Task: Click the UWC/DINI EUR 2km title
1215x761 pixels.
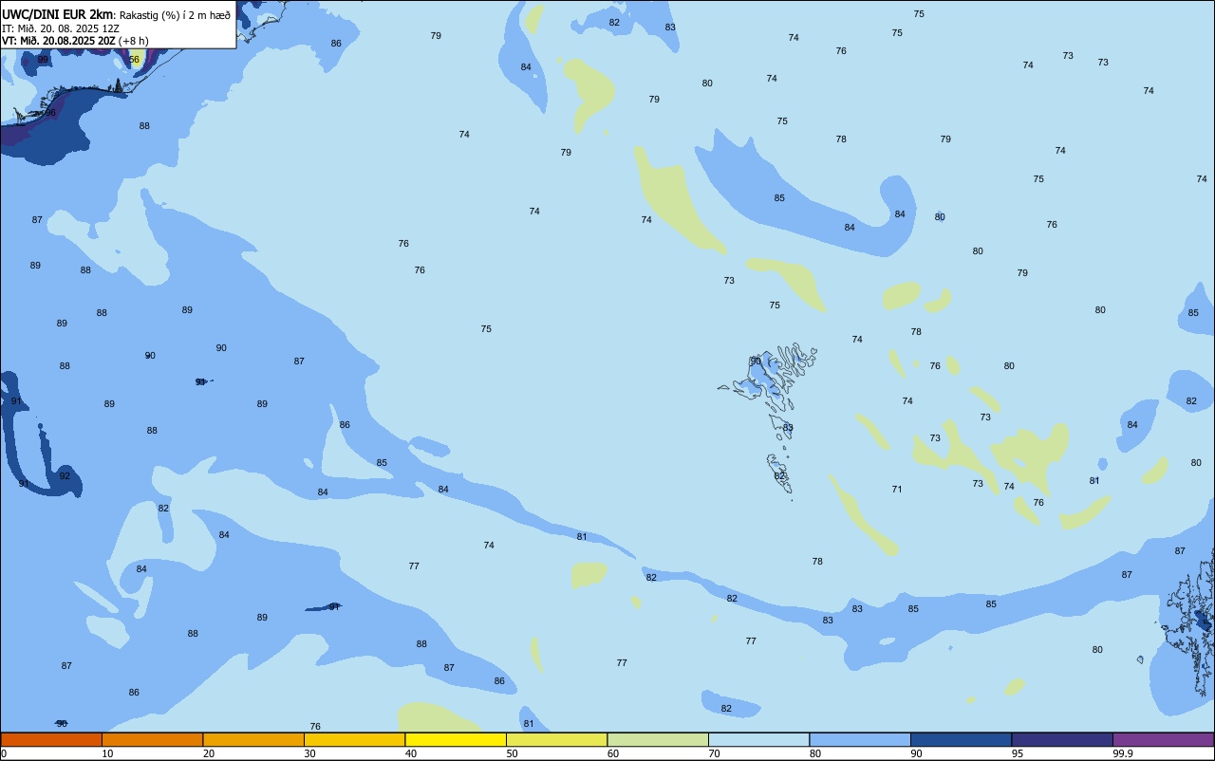Action: click(x=58, y=13)
